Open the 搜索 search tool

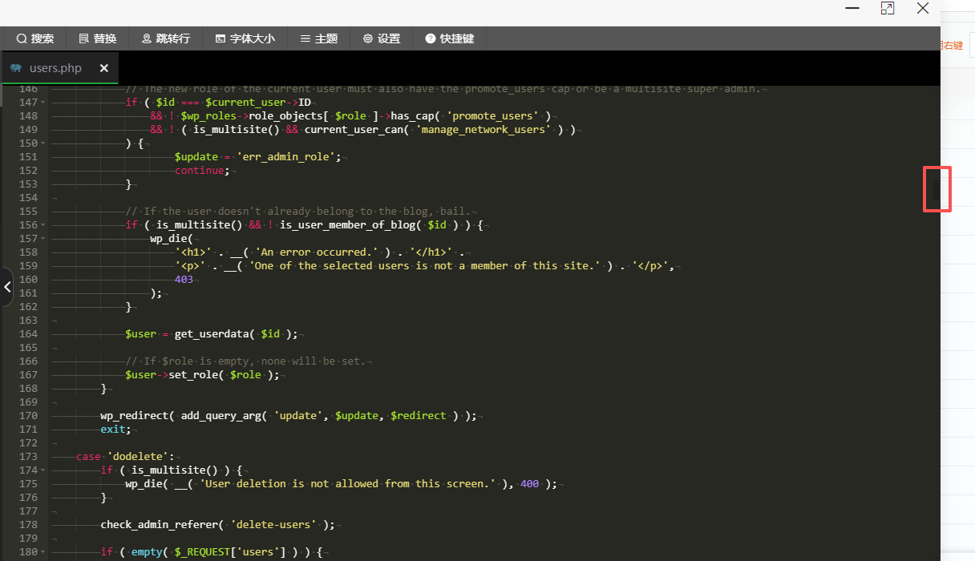35,38
